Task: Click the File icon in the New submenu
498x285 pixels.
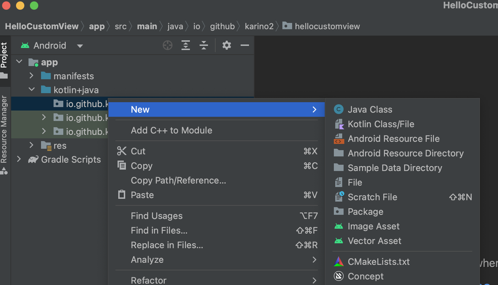Action: click(339, 182)
